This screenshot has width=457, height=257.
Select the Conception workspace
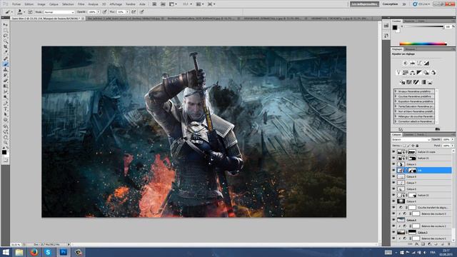tap(390, 4)
